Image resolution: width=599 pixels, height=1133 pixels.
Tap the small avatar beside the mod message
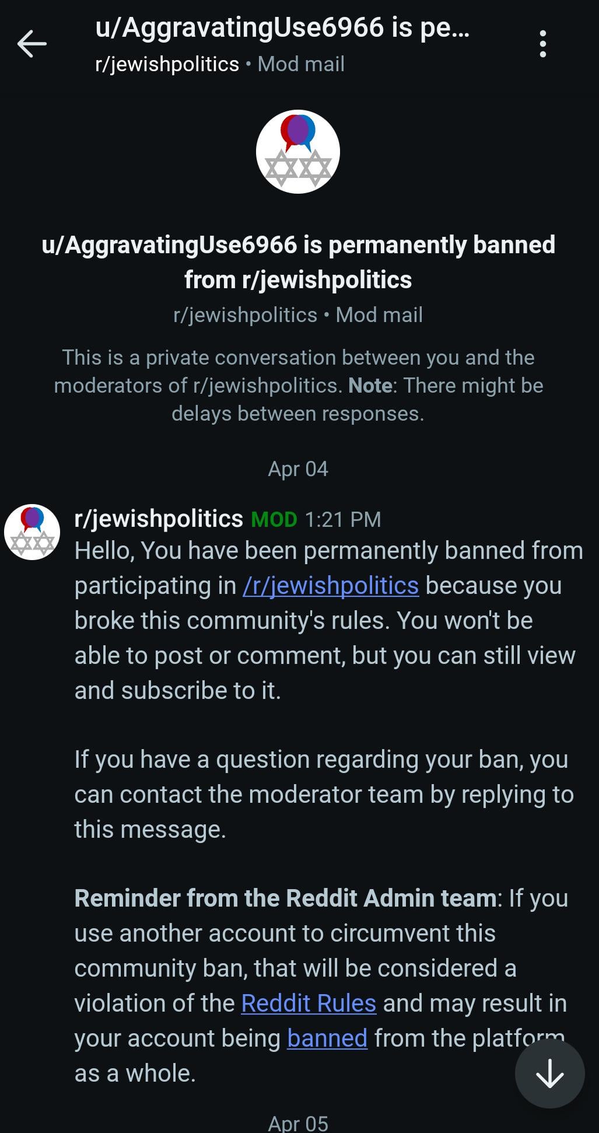32,532
